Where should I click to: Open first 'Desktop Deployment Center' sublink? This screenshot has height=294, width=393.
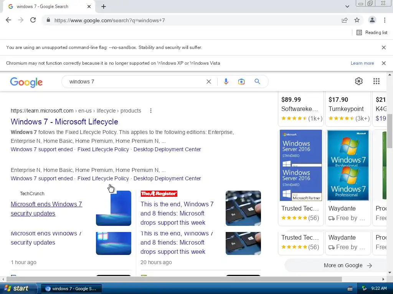tap(167, 150)
